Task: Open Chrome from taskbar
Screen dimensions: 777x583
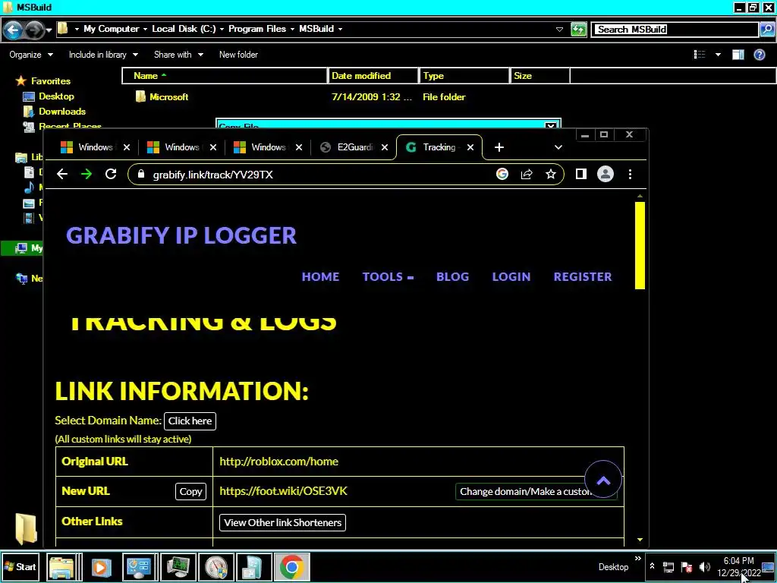Action: pyautogui.click(x=291, y=566)
